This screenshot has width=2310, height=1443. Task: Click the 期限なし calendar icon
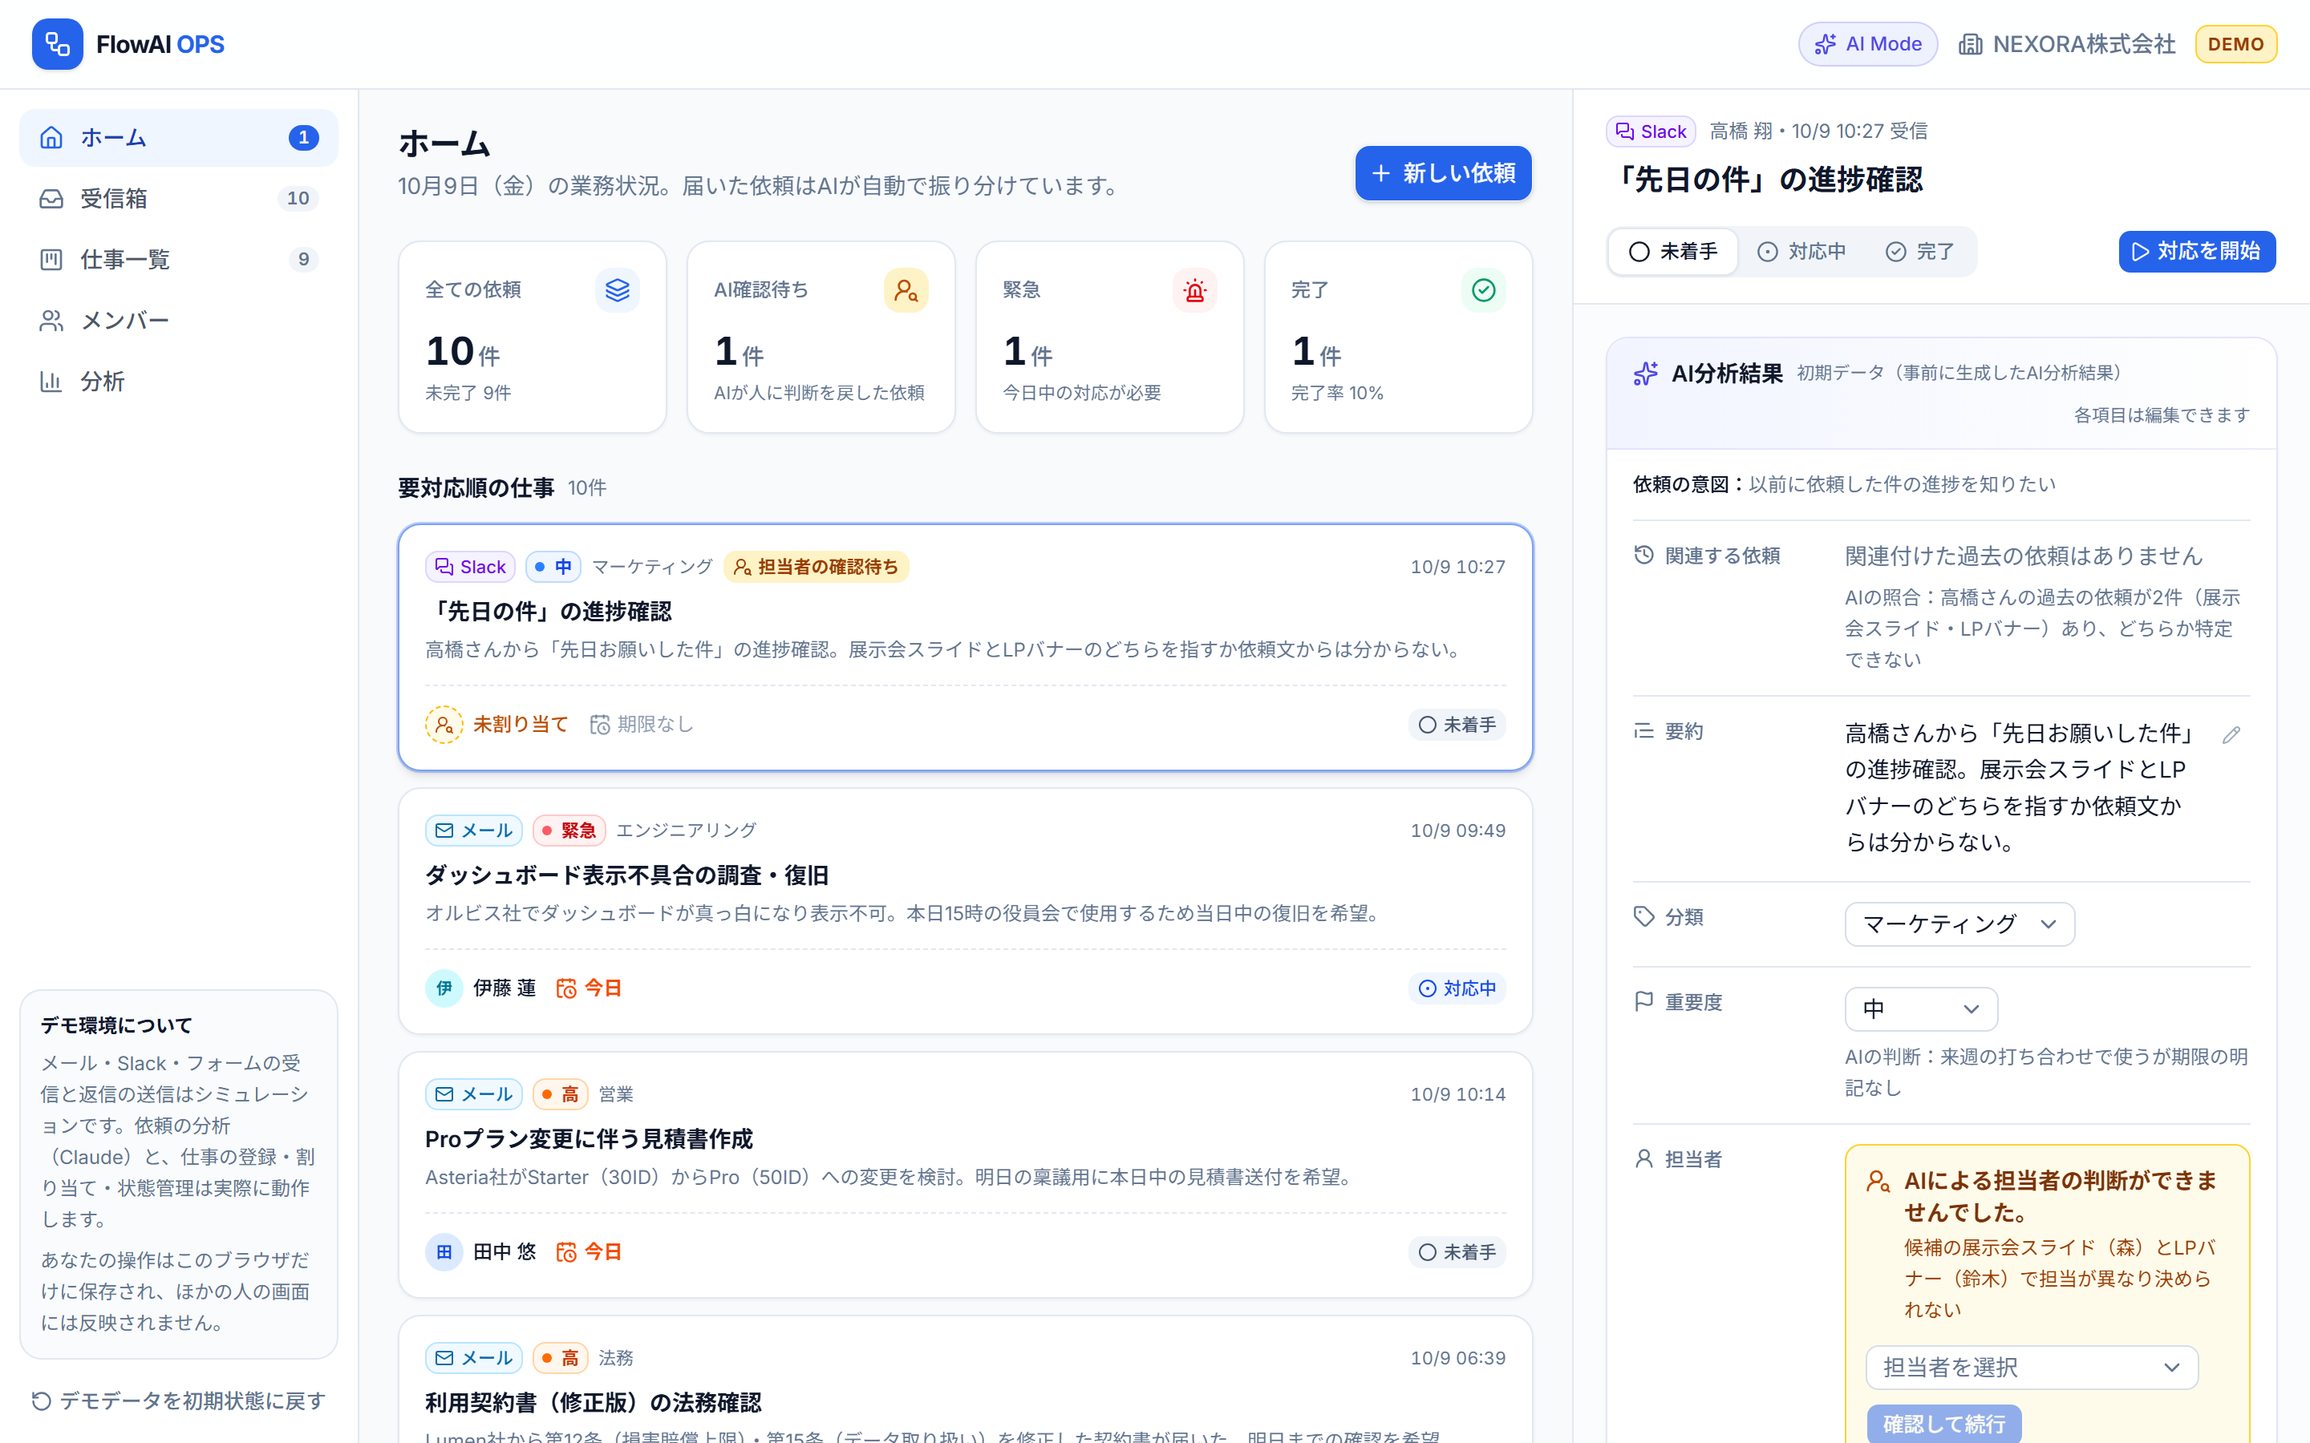pyautogui.click(x=599, y=725)
